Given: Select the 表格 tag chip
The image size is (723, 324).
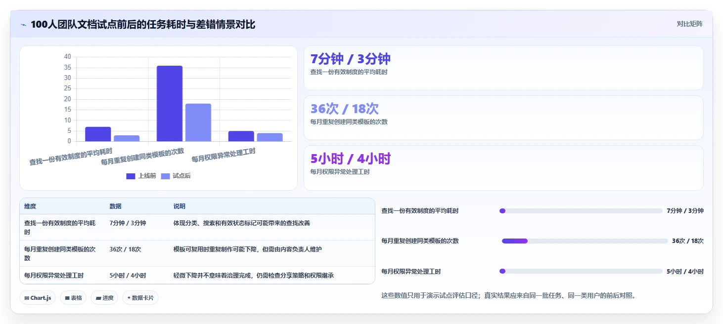Looking at the screenshot, I should 73,298.
